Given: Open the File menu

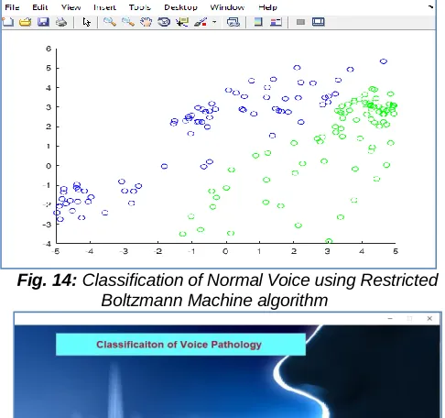Looking at the screenshot, I should [12, 7].
